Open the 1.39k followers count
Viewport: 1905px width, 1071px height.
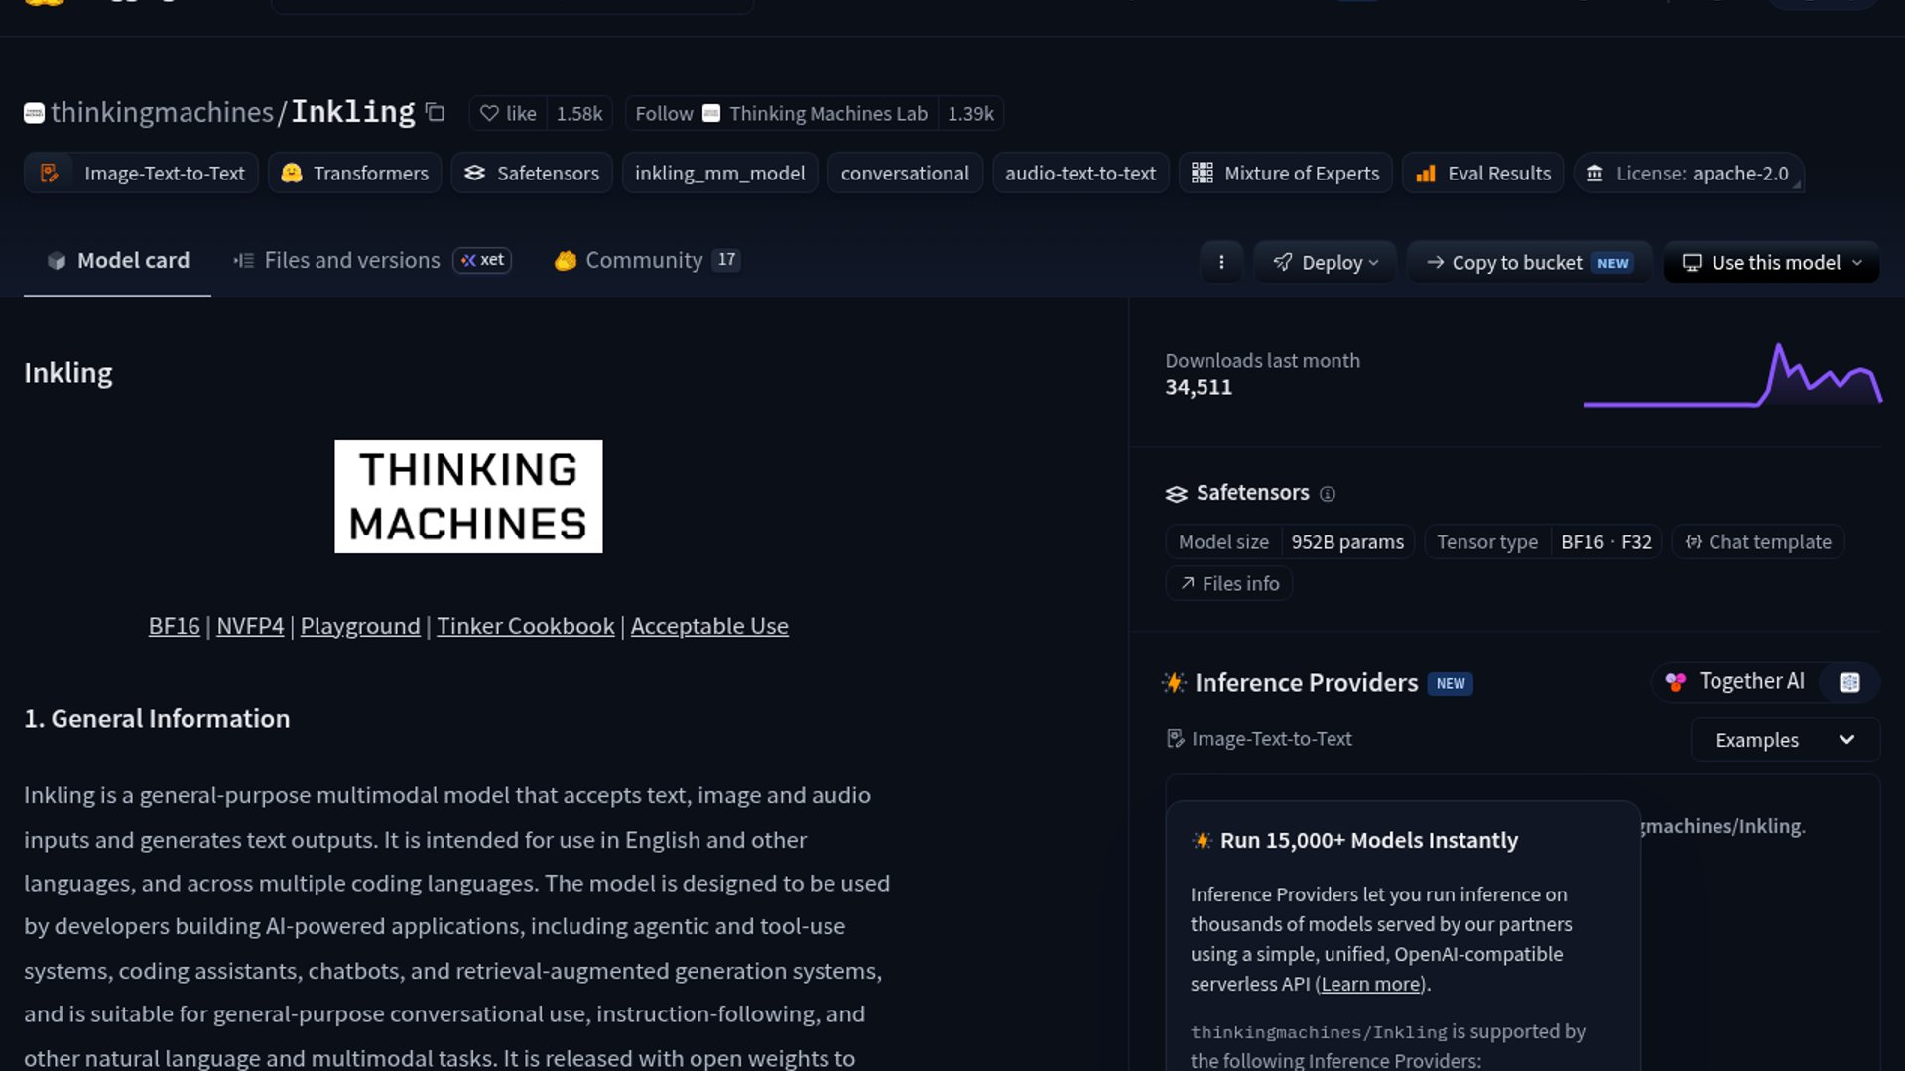pyautogui.click(x=970, y=113)
